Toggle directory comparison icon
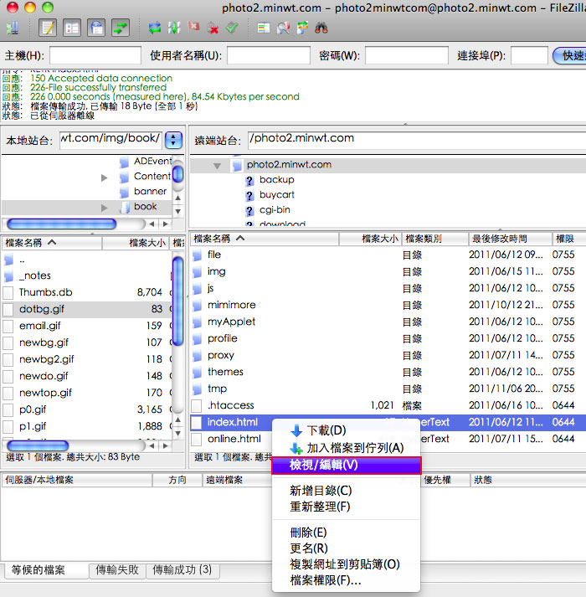Viewport: 586px width, 597px height. (x=283, y=28)
